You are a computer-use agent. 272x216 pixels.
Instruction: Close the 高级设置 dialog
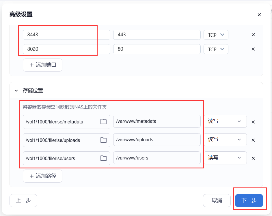[259, 15]
